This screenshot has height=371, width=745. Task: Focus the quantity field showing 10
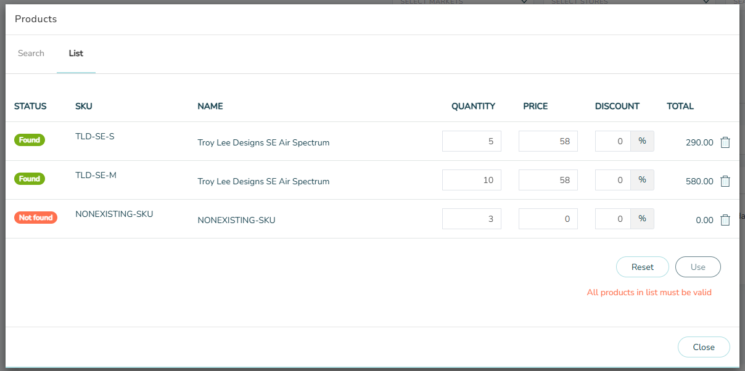coord(472,180)
